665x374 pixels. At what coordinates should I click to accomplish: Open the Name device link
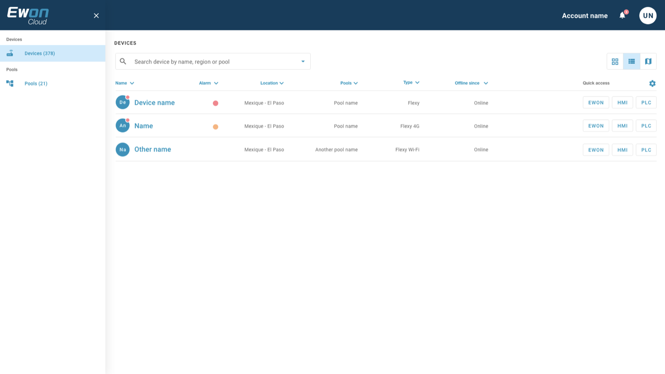143,126
